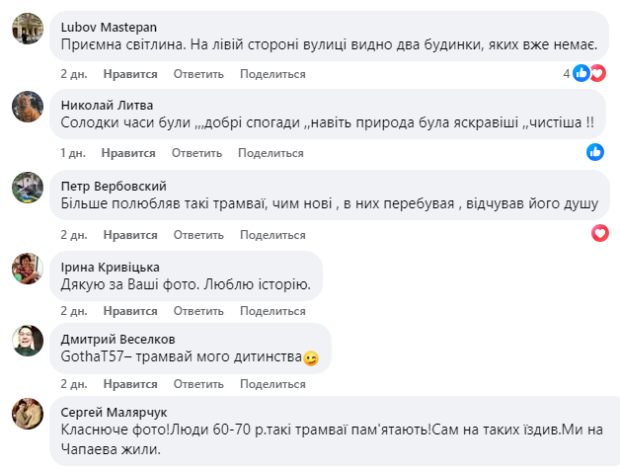Open Сергей Малярчук's name link
620x470 pixels.
pyautogui.click(x=114, y=413)
